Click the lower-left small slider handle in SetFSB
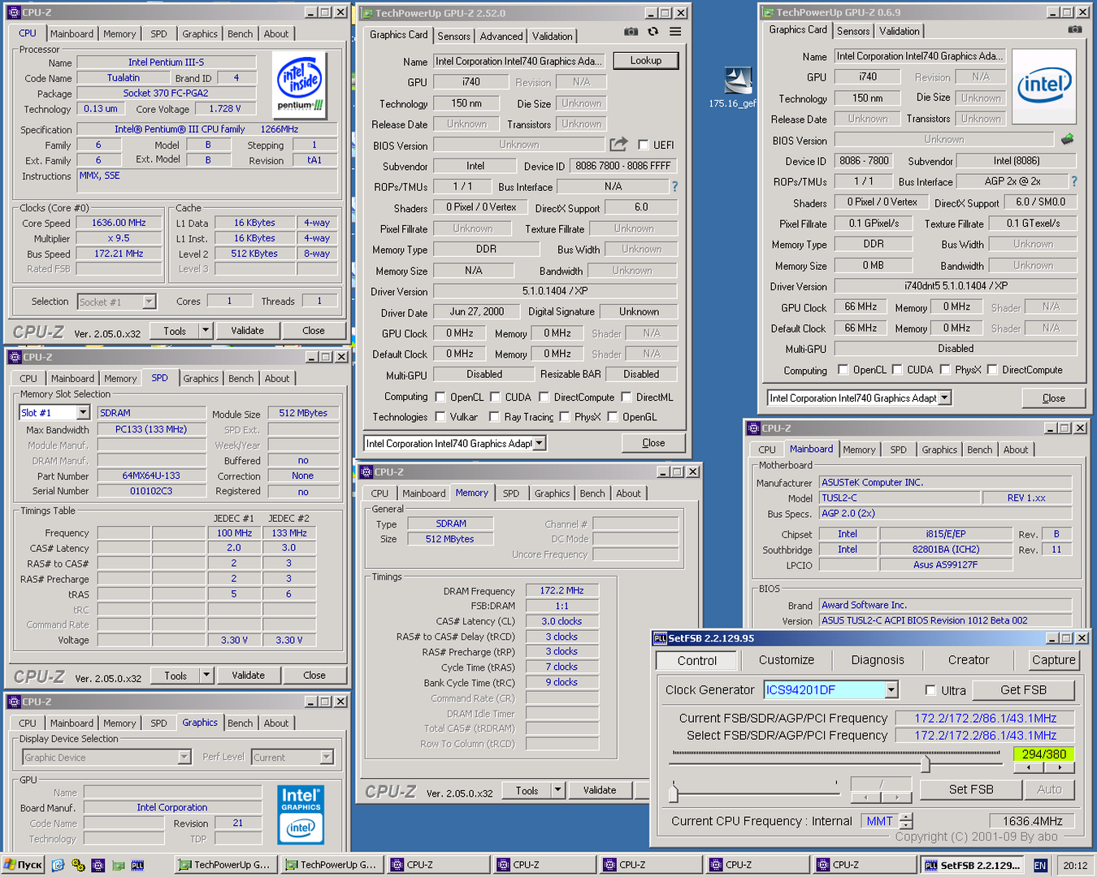Image resolution: width=1097 pixels, height=878 pixels. coord(674,792)
